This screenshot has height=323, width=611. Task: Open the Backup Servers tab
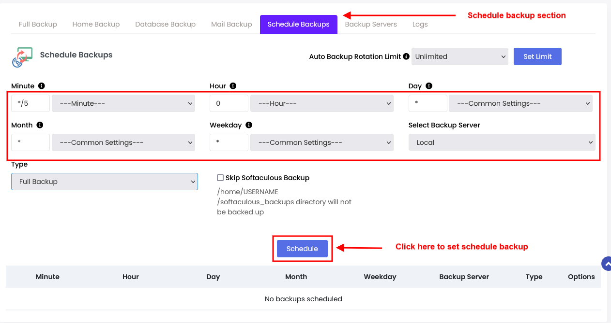pyautogui.click(x=370, y=24)
